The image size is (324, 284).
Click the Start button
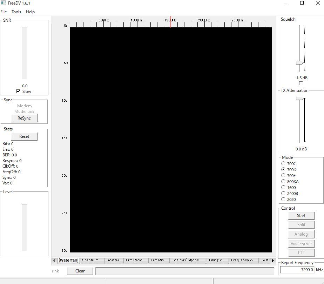click(301, 215)
